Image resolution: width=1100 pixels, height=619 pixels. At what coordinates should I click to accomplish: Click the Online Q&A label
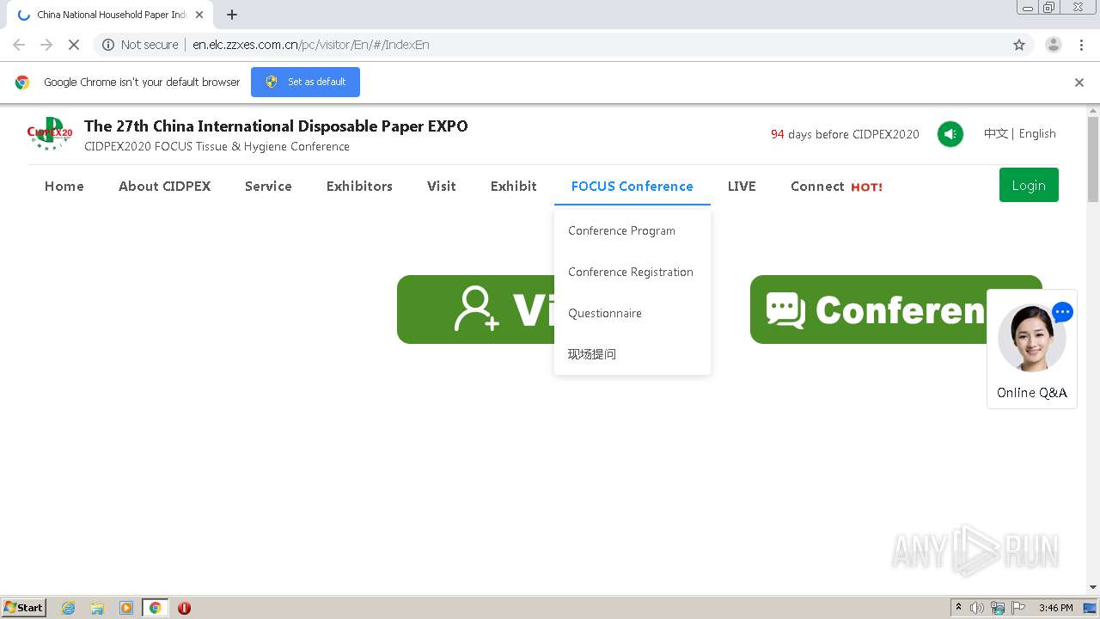(1032, 392)
